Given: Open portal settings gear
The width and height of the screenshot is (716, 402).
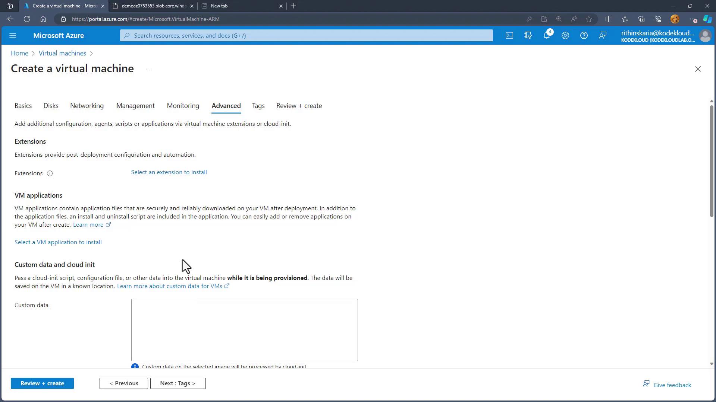Looking at the screenshot, I should tap(565, 35).
